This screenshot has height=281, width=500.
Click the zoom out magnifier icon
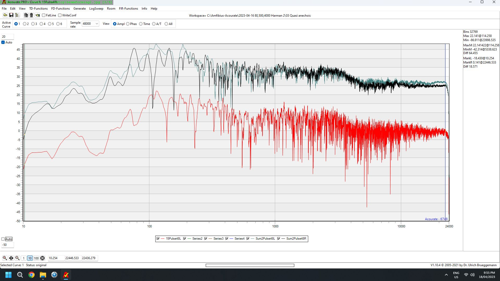click(17, 258)
